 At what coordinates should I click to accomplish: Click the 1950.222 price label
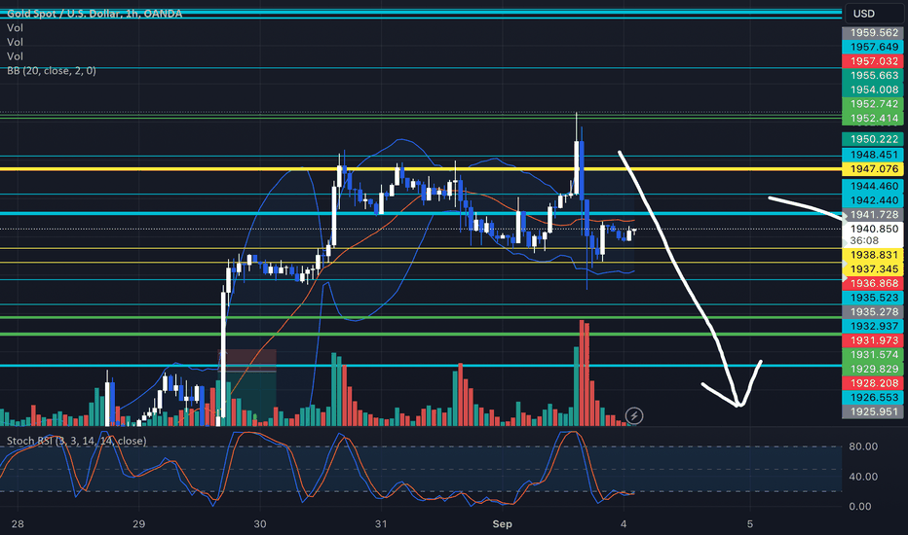(x=873, y=139)
